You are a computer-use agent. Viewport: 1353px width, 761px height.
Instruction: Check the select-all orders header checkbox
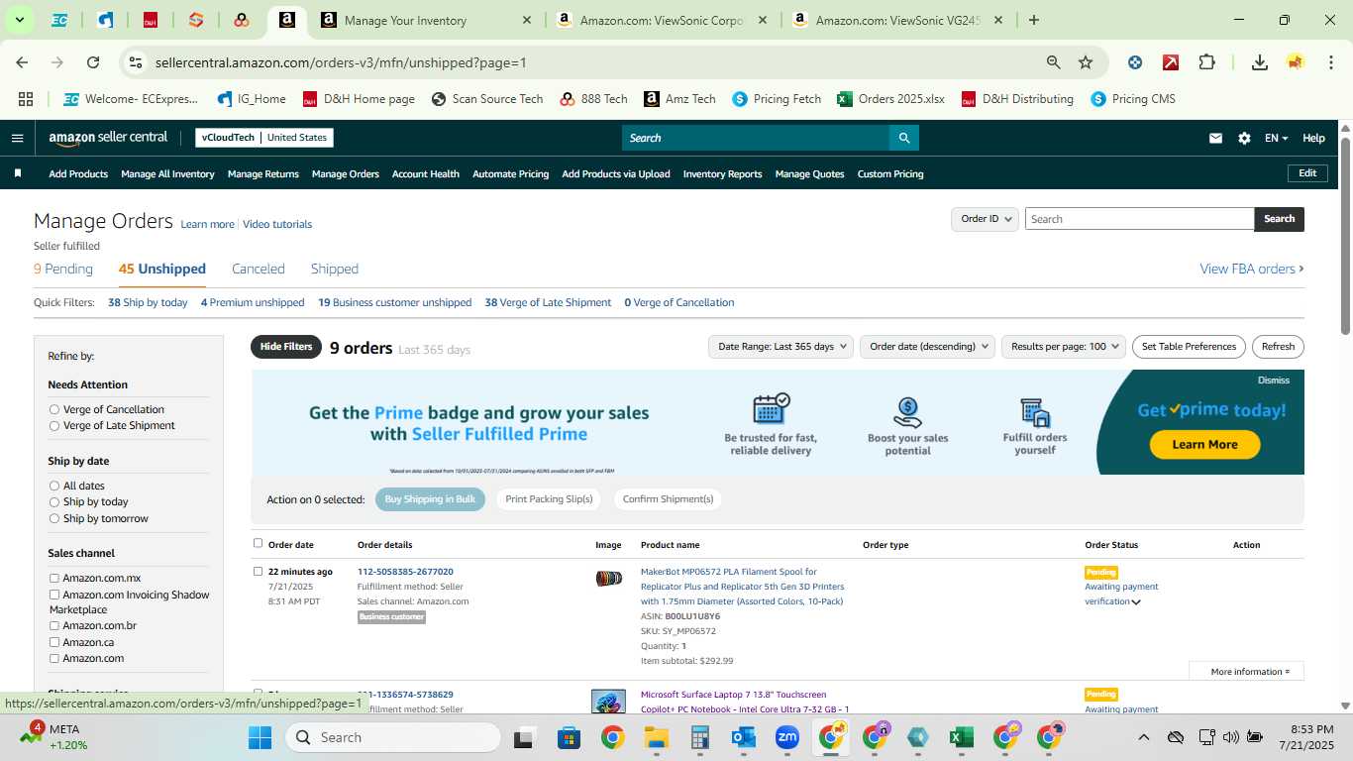259,543
